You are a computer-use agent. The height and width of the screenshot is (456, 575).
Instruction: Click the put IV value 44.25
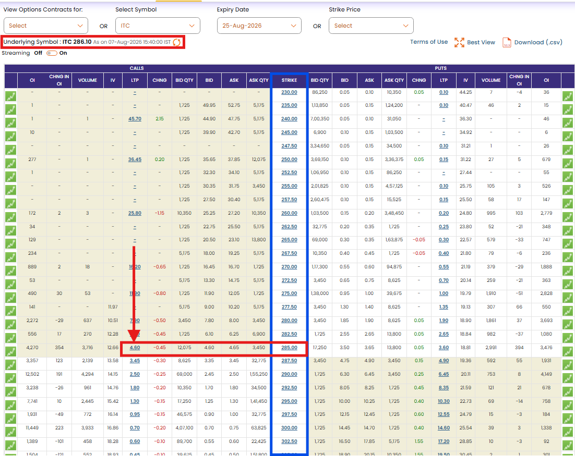coord(466,92)
